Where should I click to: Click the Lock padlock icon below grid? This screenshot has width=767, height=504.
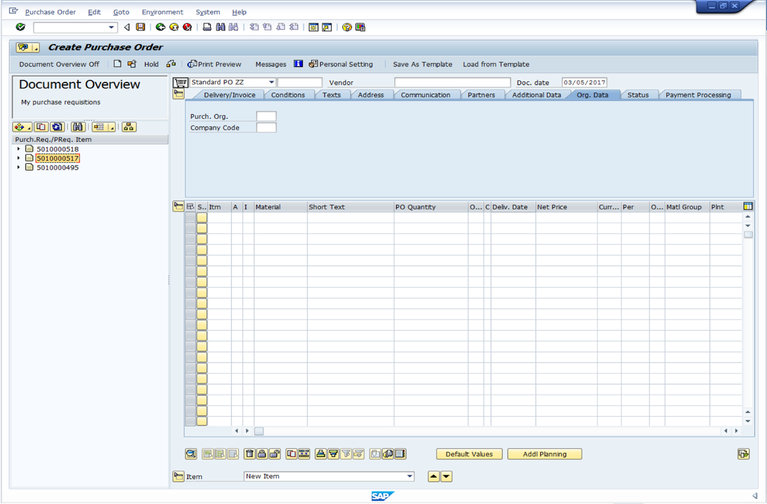click(x=262, y=454)
